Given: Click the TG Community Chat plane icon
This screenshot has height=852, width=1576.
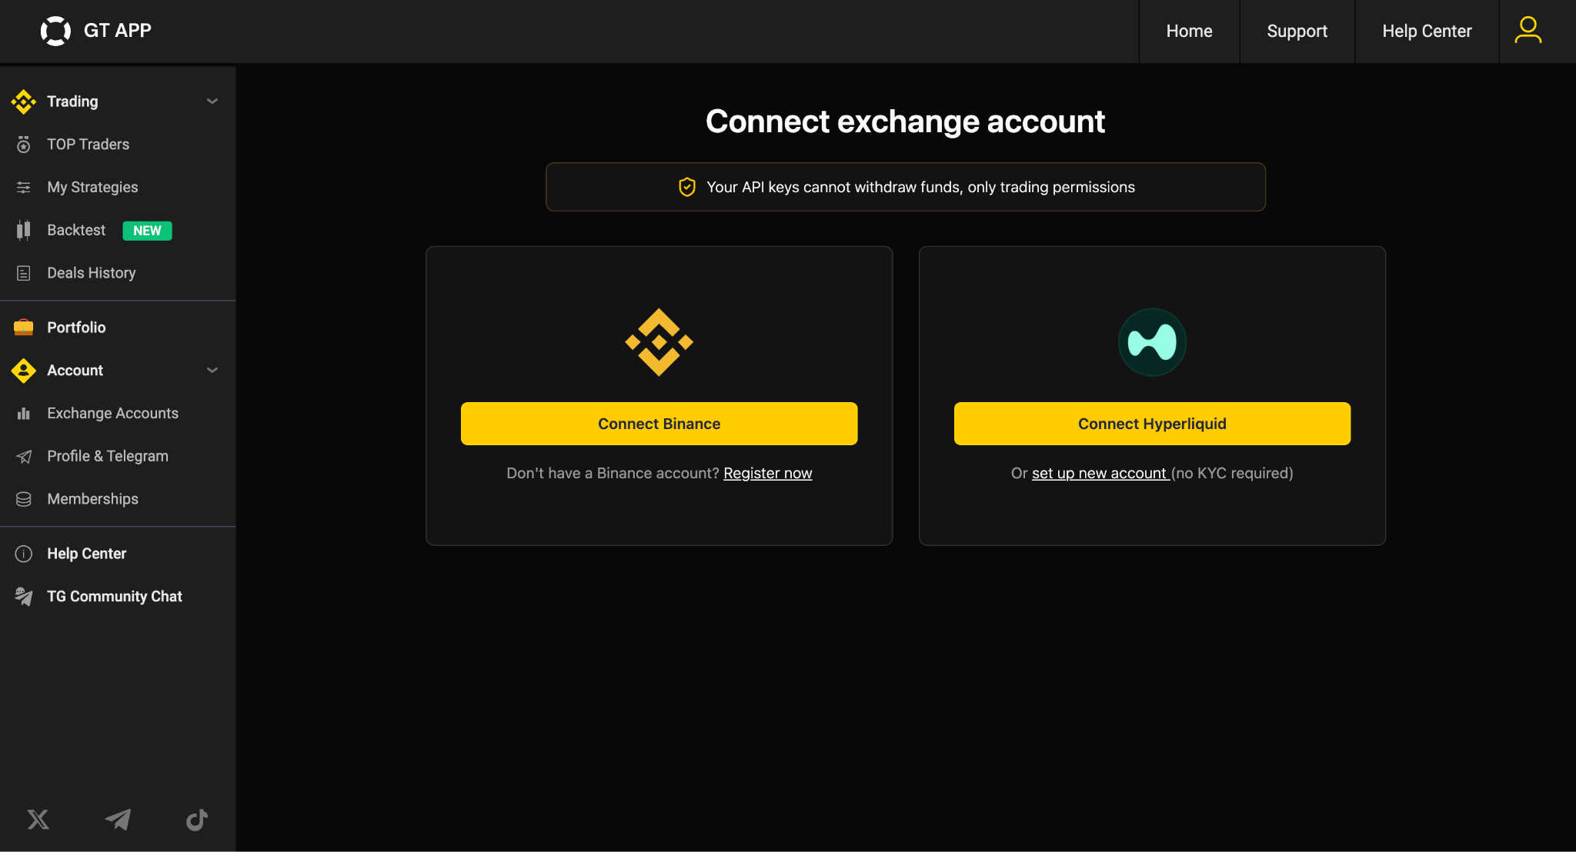Looking at the screenshot, I should pos(24,597).
